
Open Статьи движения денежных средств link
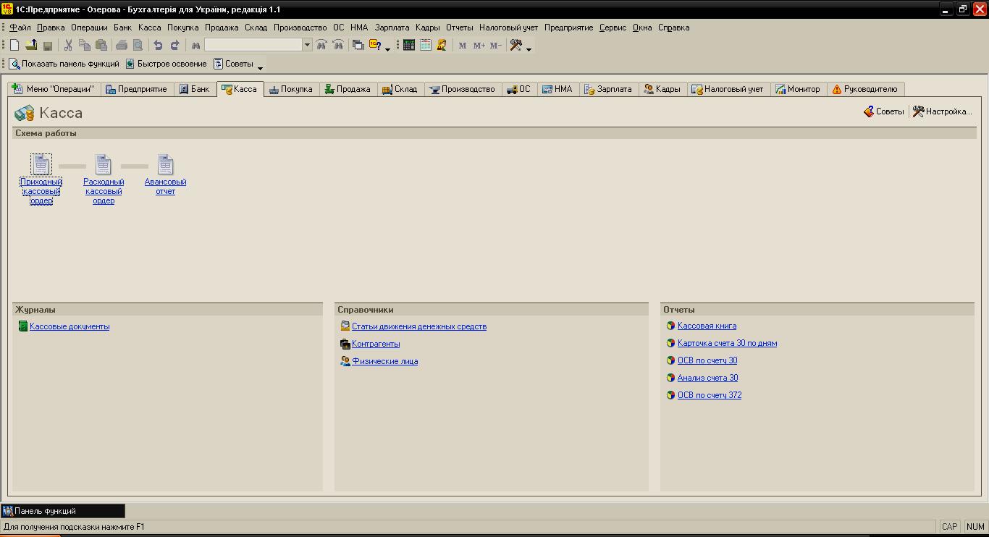(x=419, y=326)
